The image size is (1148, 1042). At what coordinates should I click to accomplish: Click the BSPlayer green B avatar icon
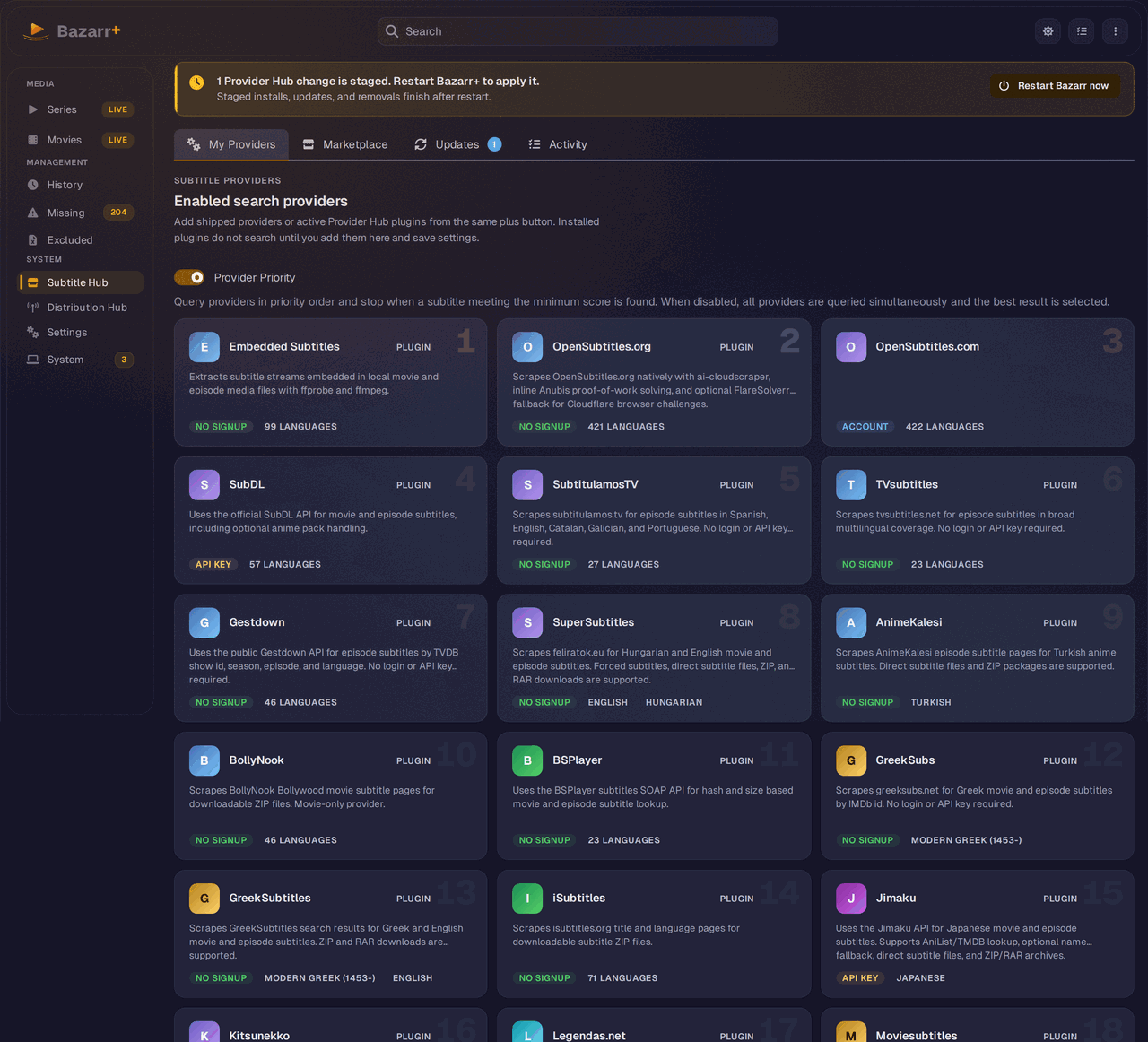pos(527,760)
